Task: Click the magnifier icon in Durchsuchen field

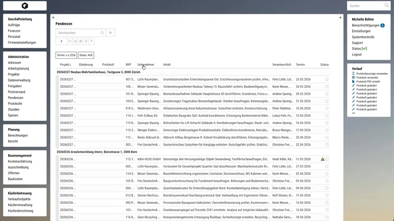Action: 102,33
